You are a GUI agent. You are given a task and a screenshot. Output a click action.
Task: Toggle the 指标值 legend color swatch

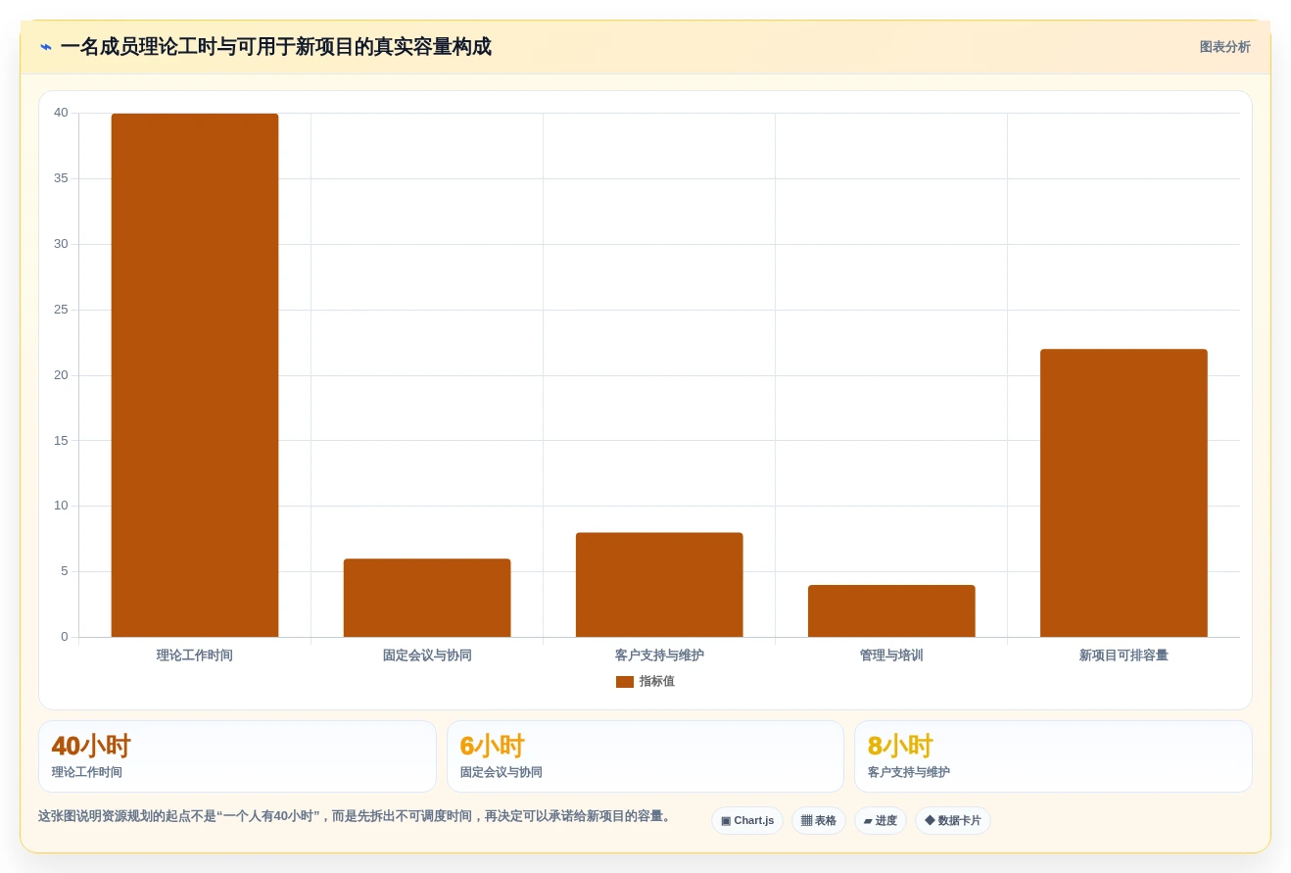click(x=625, y=682)
